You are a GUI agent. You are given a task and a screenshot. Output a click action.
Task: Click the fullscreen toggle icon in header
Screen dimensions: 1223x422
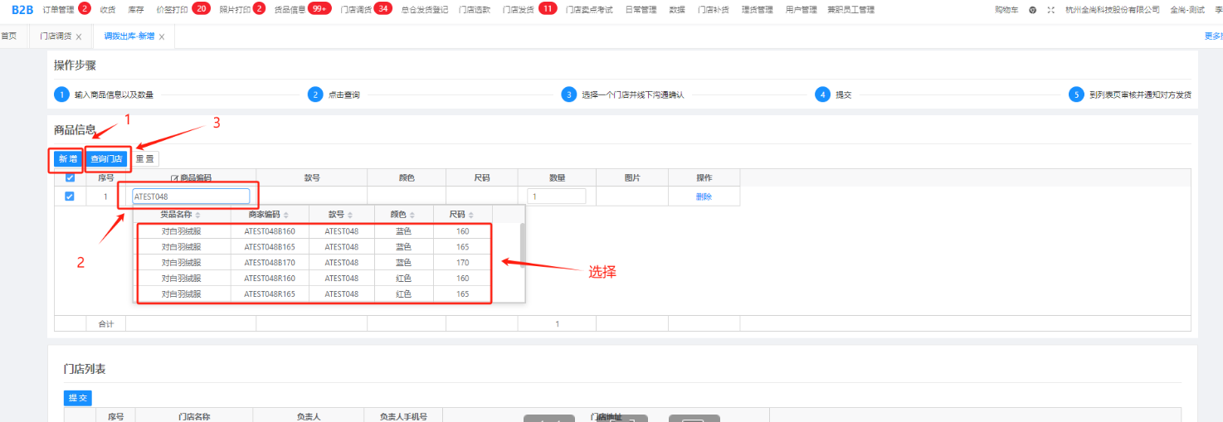pyautogui.click(x=1051, y=10)
